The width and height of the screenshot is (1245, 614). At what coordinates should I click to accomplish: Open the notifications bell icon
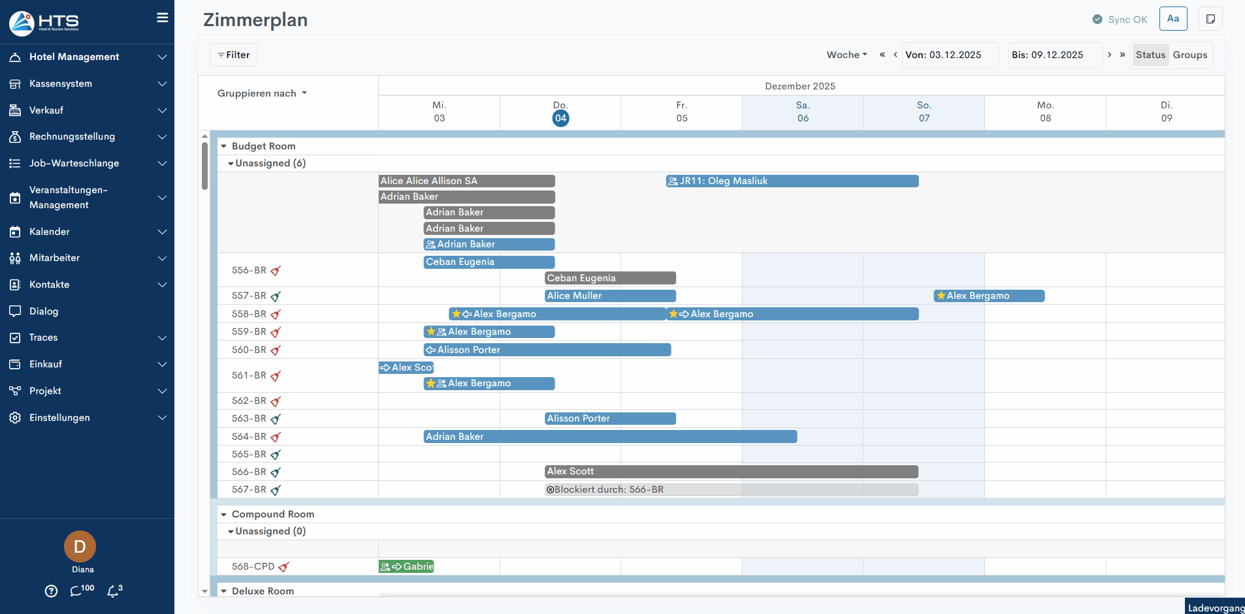click(x=113, y=591)
